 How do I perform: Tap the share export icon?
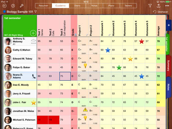(x=158, y=6)
